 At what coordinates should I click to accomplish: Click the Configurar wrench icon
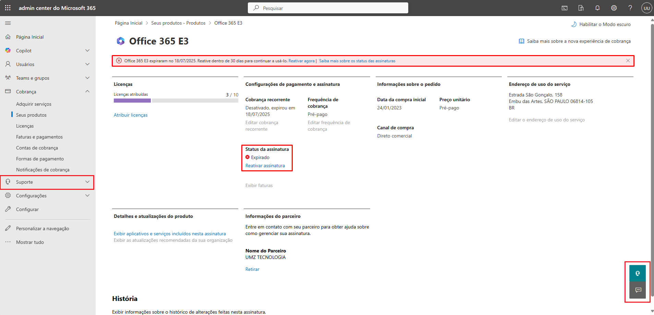click(8, 209)
